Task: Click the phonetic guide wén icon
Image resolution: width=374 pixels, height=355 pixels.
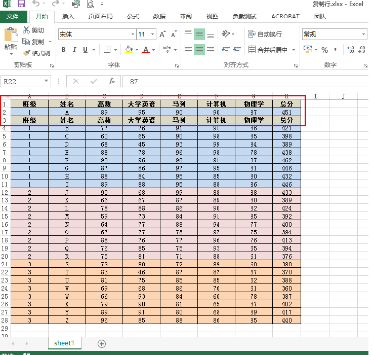Action: coord(167,50)
